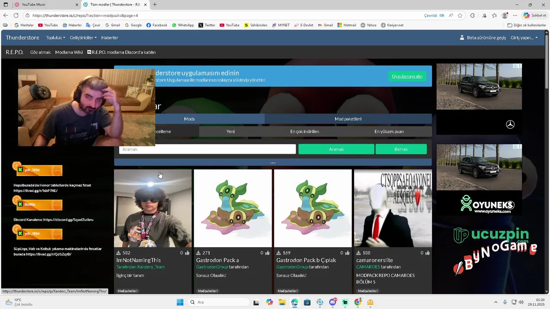Open the Edge tab actions menu icon
This screenshot has height=309, width=550.
point(6,5)
